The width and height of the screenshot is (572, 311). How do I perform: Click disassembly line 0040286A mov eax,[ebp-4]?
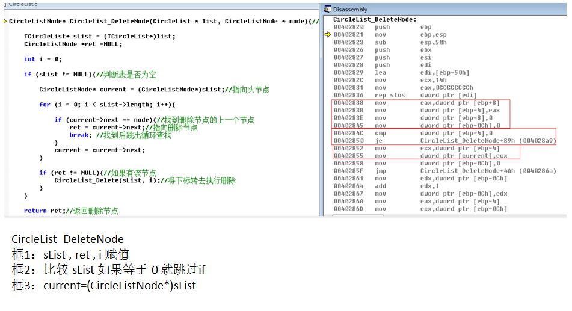416,201
